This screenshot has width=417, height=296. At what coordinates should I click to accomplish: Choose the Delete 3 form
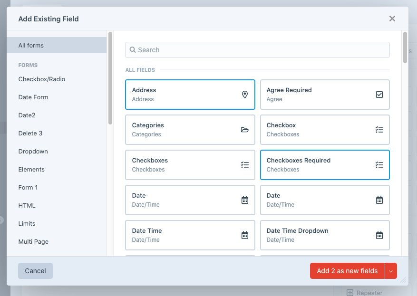click(30, 134)
